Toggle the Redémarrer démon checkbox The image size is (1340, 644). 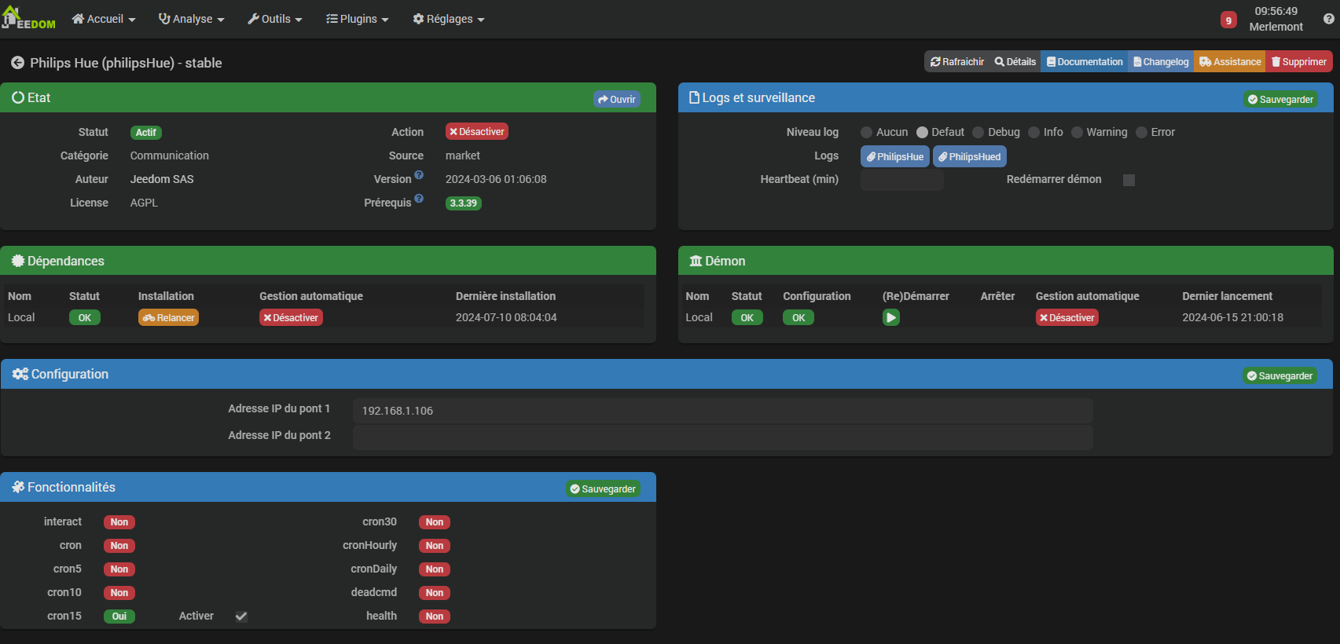tap(1129, 180)
